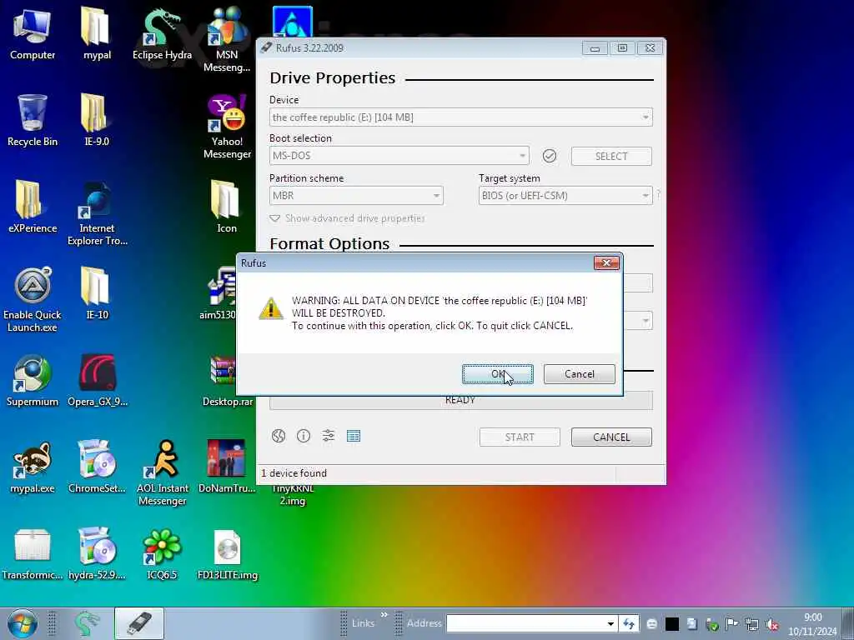Select the ICQ6.5 flower shortcut
The height and width of the screenshot is (640, 854).
click(162, 553)
